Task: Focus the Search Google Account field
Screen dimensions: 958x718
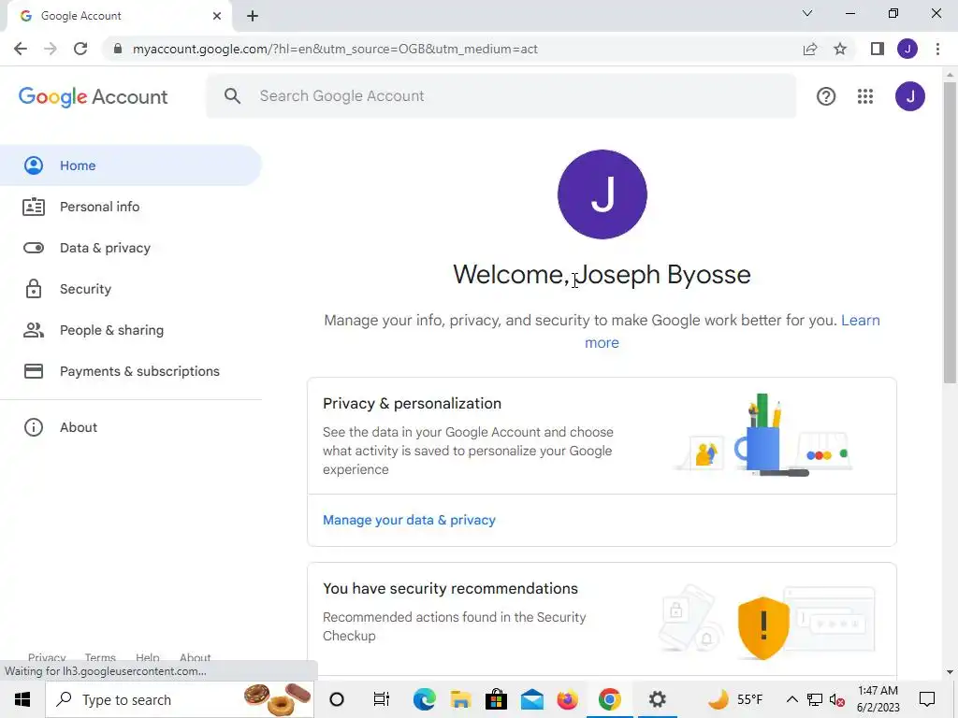Action: click(x=501, y=96)
